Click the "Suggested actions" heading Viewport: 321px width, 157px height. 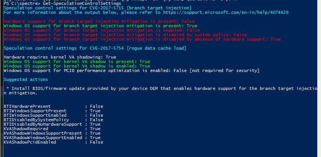click(26, 79)
